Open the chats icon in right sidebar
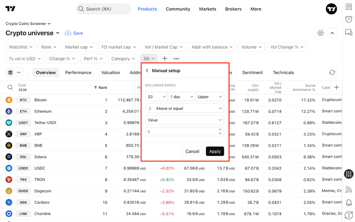355x222 pixels. (x=349, y=32)
